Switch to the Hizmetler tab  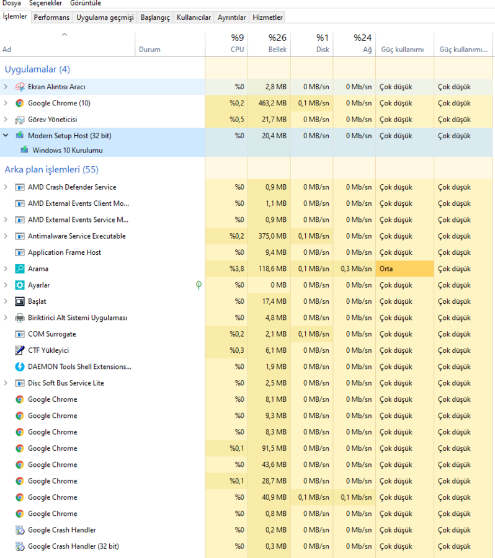pos(268,17)
